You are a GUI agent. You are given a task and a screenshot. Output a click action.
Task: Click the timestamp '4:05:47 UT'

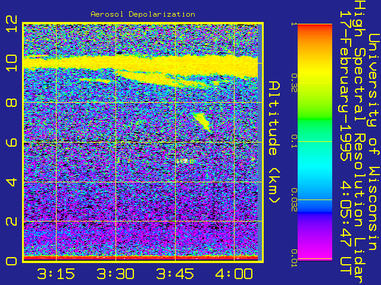345,228
